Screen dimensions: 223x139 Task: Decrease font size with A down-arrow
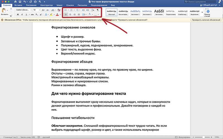tap(48, 10)
